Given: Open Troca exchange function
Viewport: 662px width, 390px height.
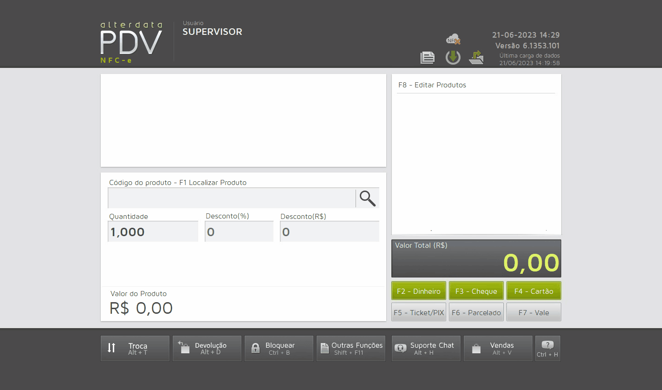Looking at the screenshot, I should tap(135, 349).
